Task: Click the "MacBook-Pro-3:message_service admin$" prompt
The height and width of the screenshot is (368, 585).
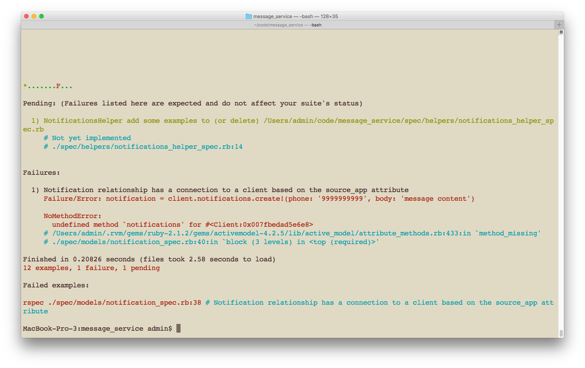Action: [x=98, y=328]
